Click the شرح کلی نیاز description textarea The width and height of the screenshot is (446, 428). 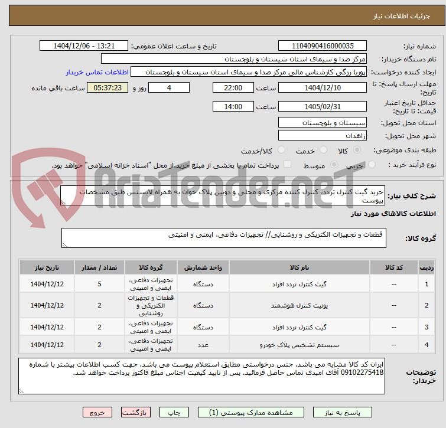223,195
